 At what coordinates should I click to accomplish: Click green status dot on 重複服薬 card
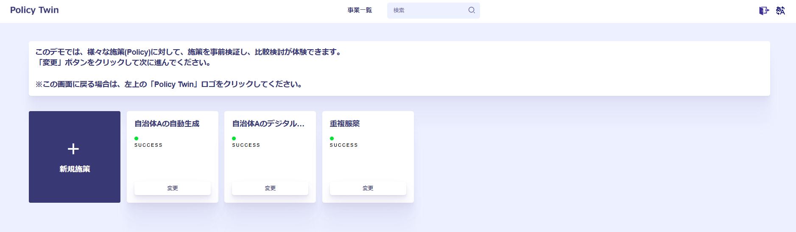(x=332, y=138)
